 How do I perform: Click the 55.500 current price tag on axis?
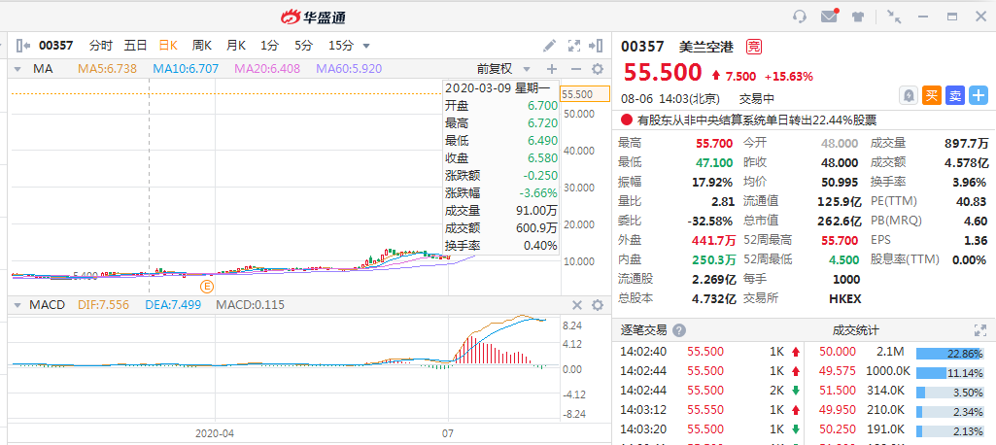(584, 94)
